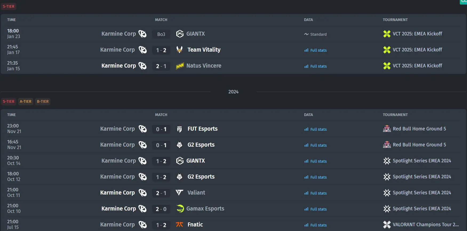Click the Valiant team logo
Screen dimensions: 467x231
(x=179, y=192)
